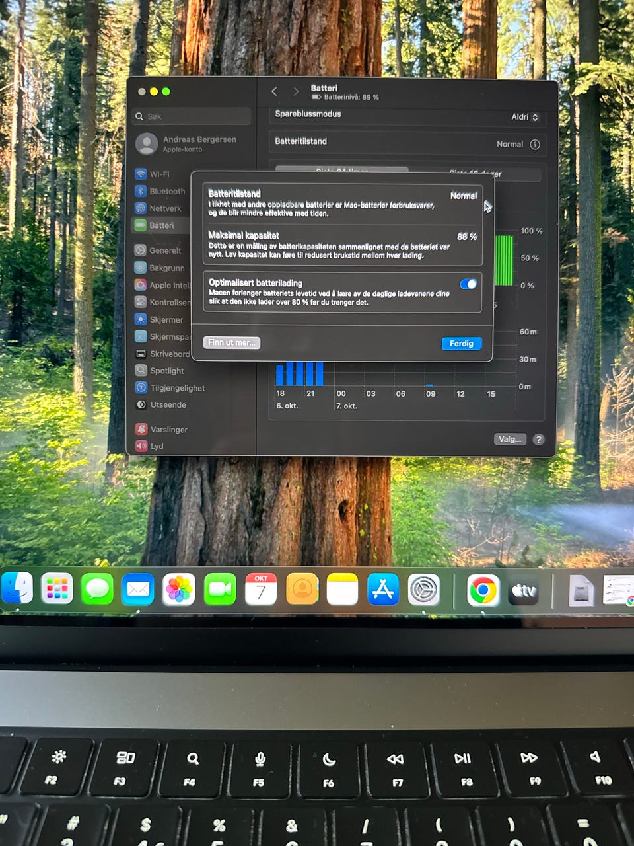Switch to Siste 10 dager tab
Viewport: 634px width, 846px height.
tap(475, 174)
